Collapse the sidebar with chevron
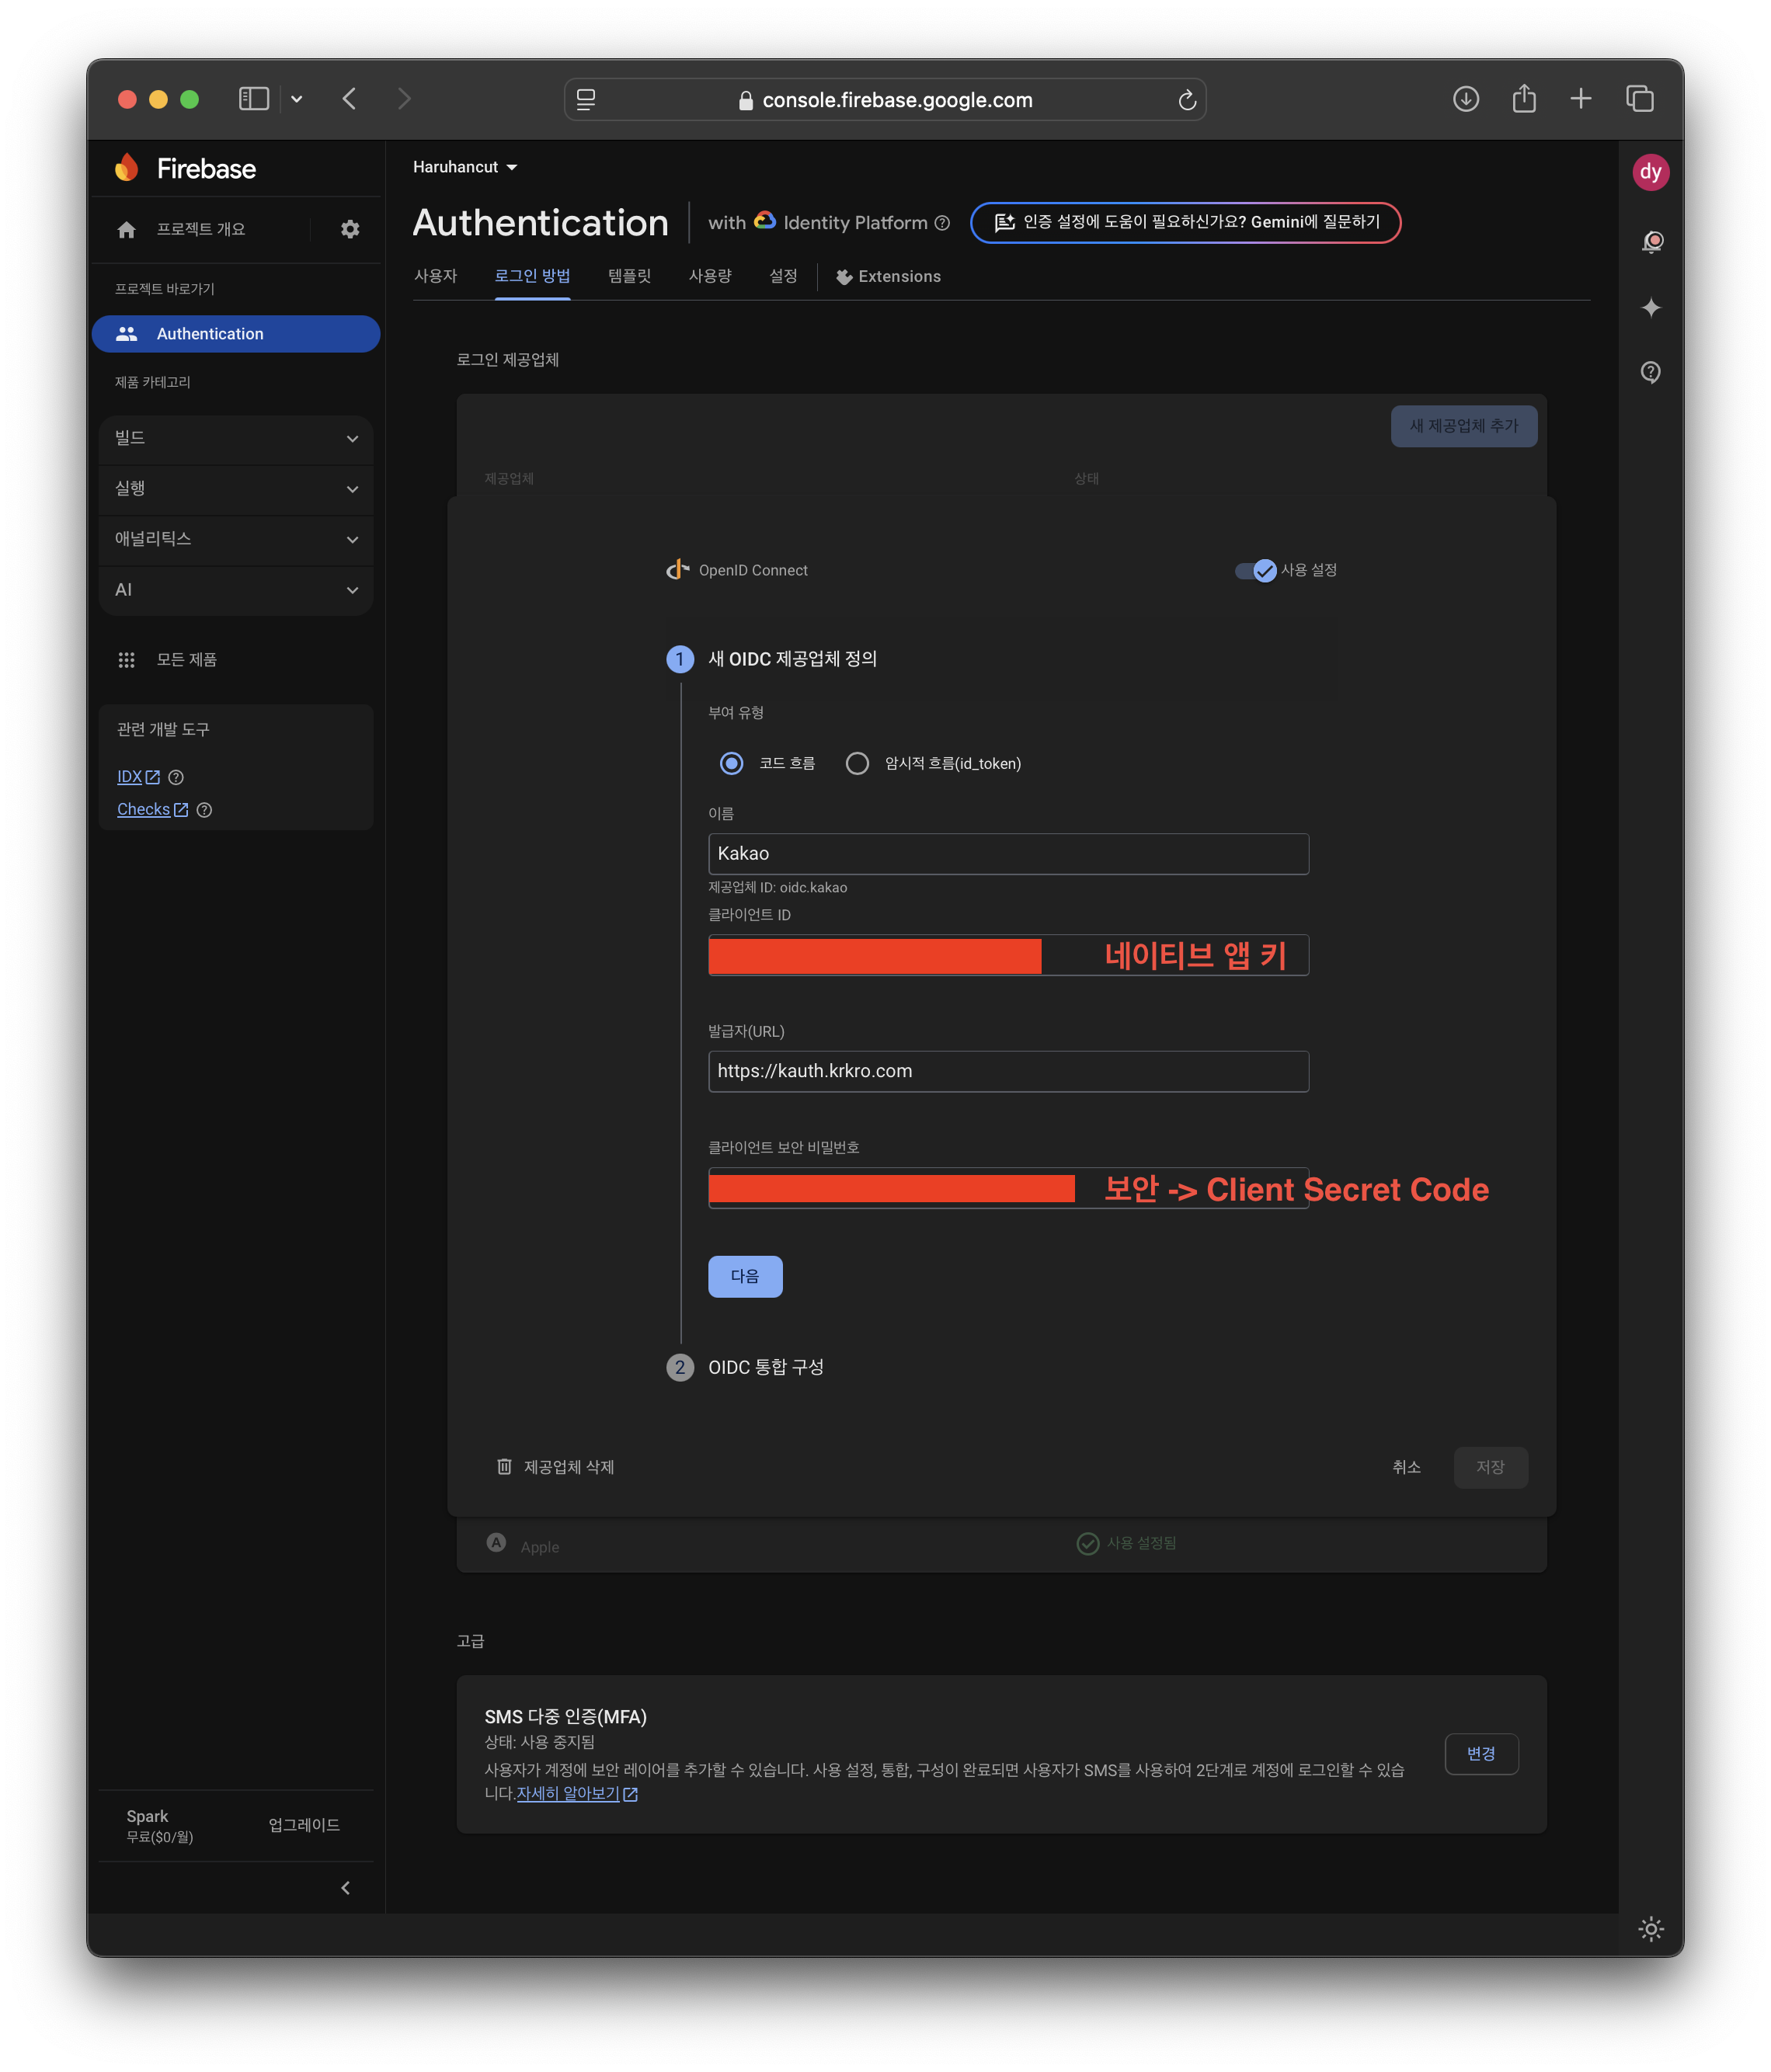The image size is (1771, 2072). click(346, 1888)
